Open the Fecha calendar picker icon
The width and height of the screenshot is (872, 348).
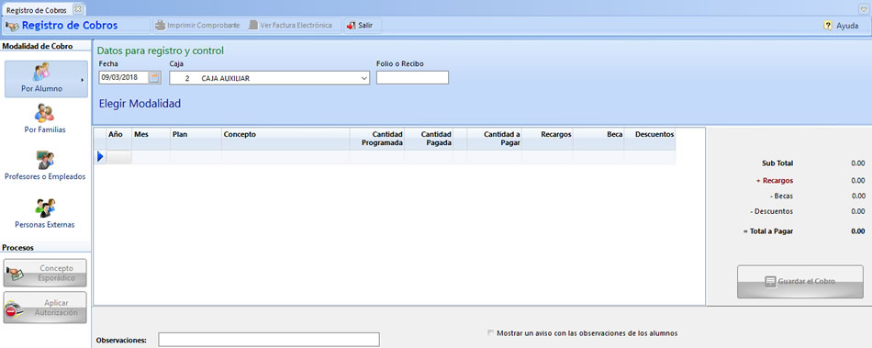click(x=154, y=78)
